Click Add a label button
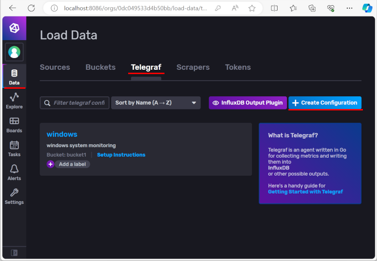This screenshot has height=261, width=377. pyautogui.click(x=73, y=164)
